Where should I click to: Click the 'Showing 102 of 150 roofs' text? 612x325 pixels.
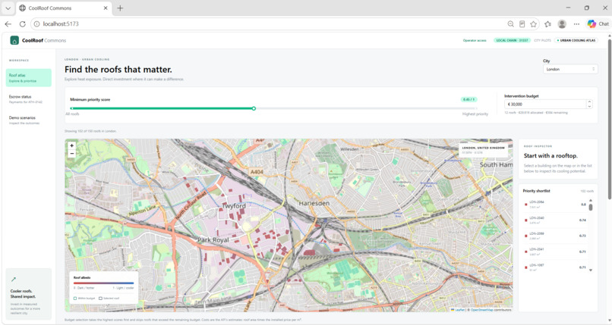(90, 131)
